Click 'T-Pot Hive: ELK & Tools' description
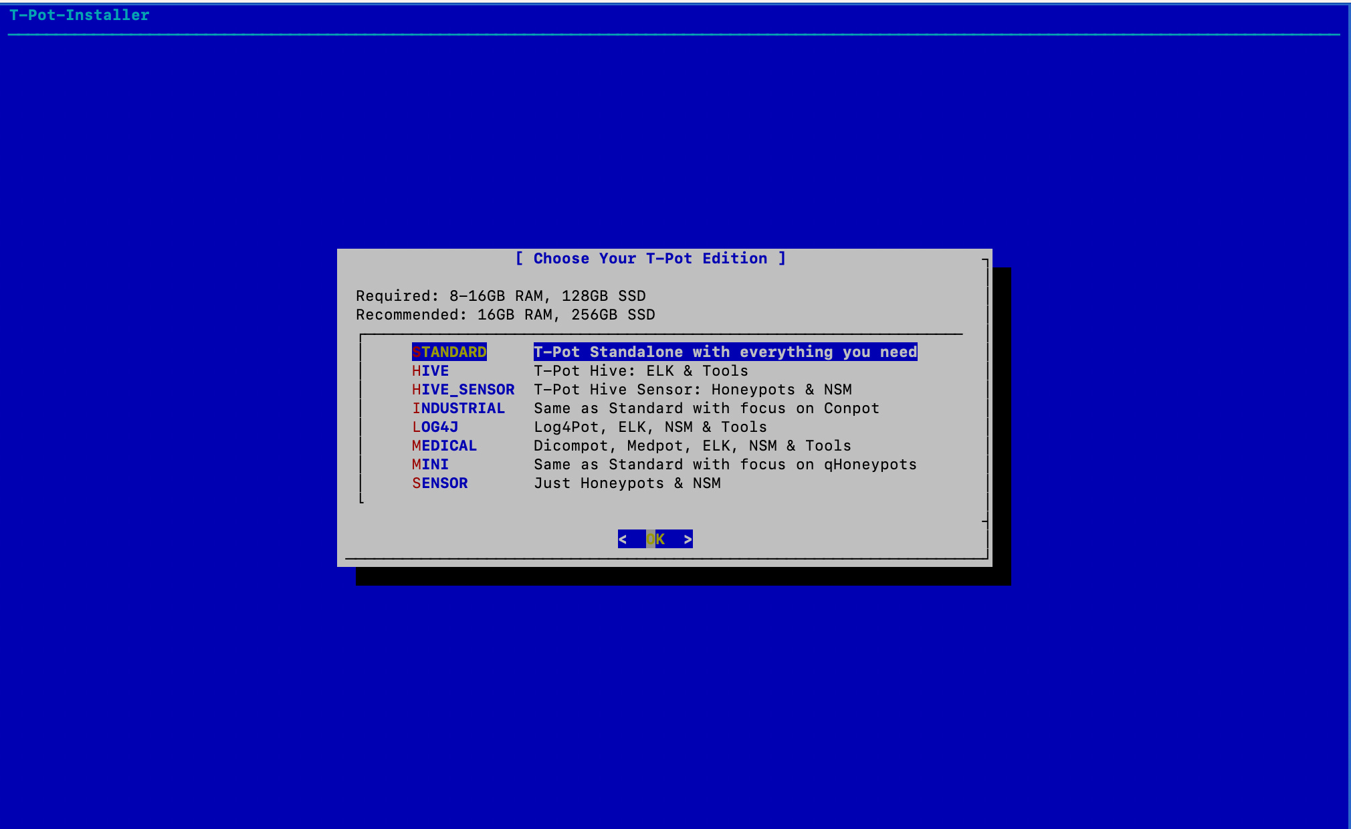The height and width of the screenshot is (829, 1351). click(641, 370)
